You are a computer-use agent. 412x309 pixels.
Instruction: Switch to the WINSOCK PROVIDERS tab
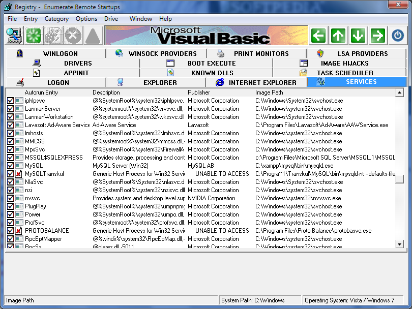[x=156, y=53]
